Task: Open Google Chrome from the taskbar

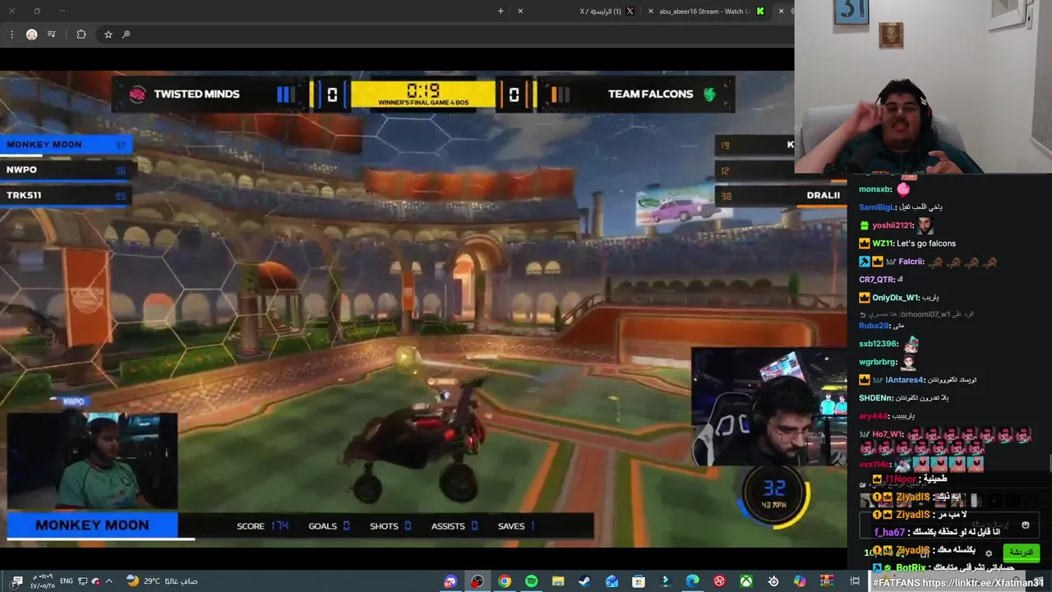Action: (x=505, y=581)
